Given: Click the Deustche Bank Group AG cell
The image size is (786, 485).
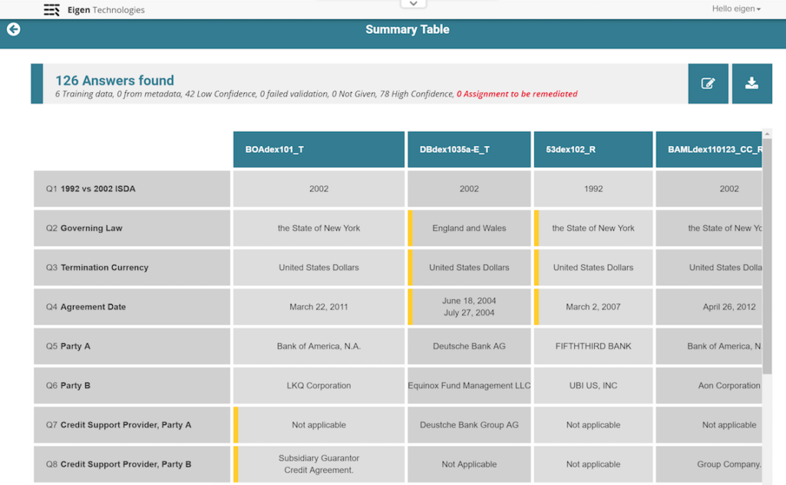Looking at the screenshot, I should tap(469, 425).
